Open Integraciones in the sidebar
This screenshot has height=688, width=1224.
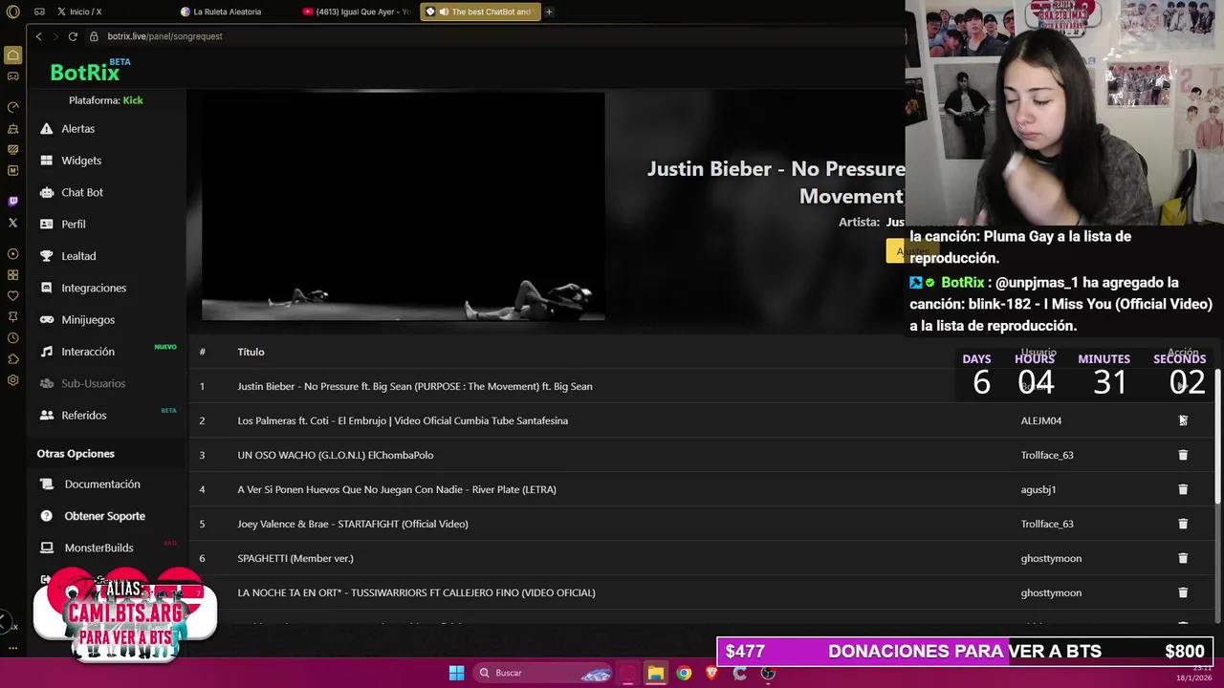pos(82,288)
